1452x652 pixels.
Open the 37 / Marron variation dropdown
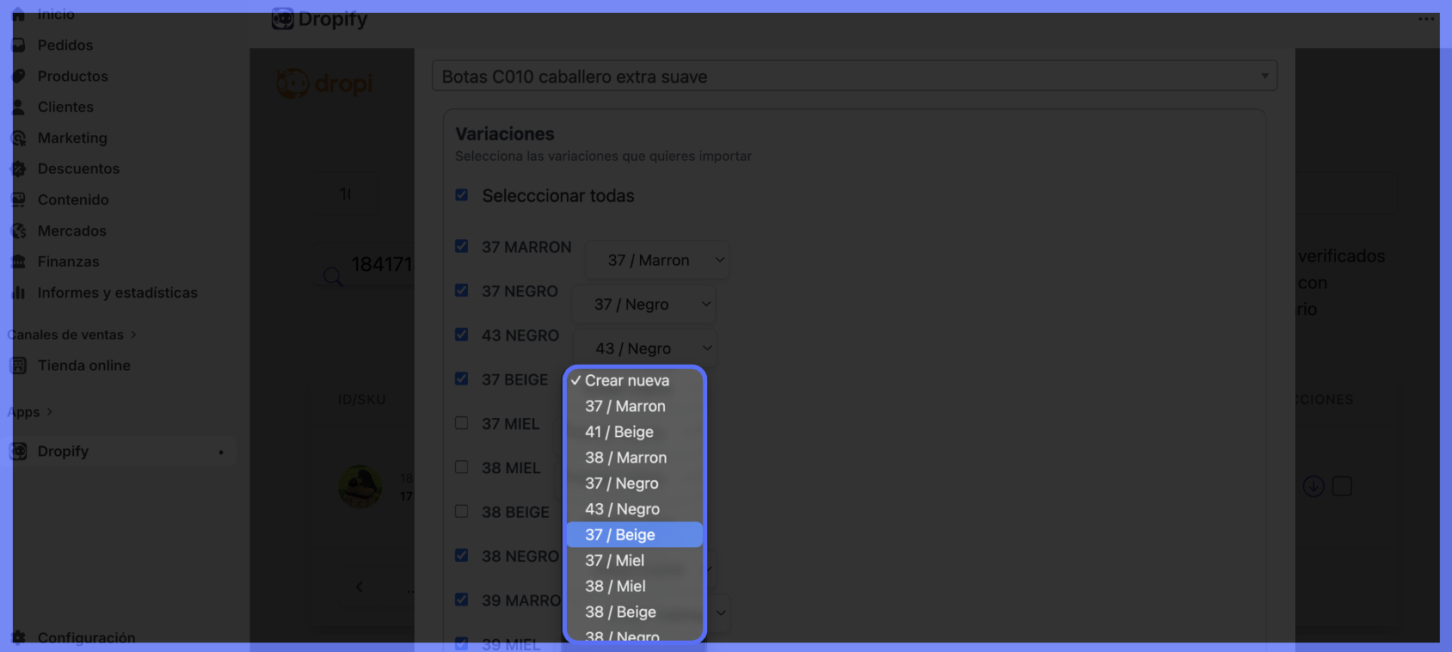click(657, 260)
